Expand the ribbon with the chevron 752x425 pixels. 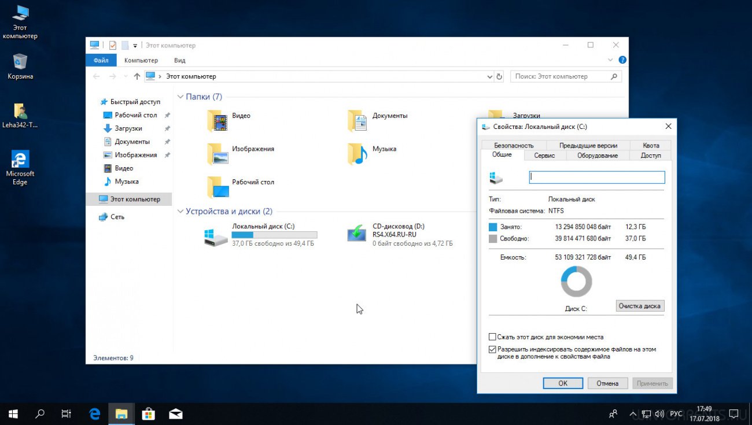(x=610, y=60)
